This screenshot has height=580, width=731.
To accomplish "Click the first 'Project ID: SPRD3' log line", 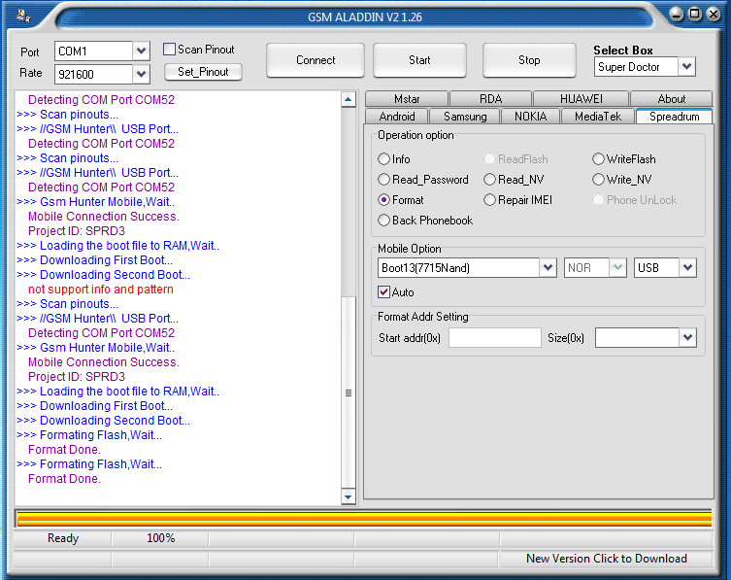I will [77, 231].
